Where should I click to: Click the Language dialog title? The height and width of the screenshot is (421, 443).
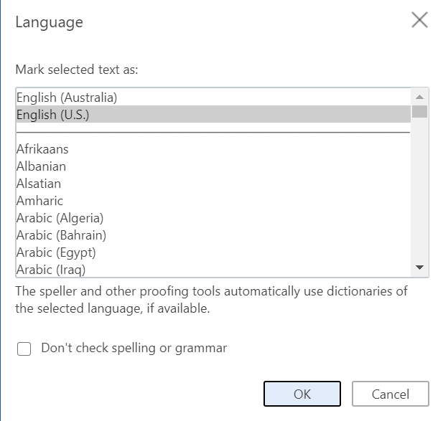[x=49, y=22]
